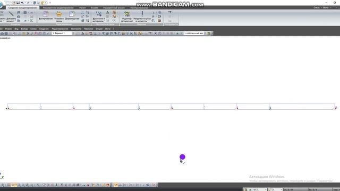This screenshot has height=191, width=340.
Task: Open the Расчет ribbon tab
Action: click(x=82, y=8)
